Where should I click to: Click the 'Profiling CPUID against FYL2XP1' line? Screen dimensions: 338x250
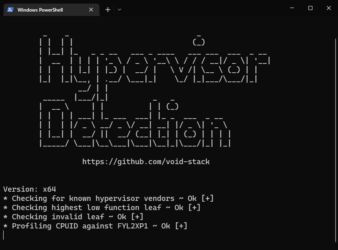[x=95, y=226]
